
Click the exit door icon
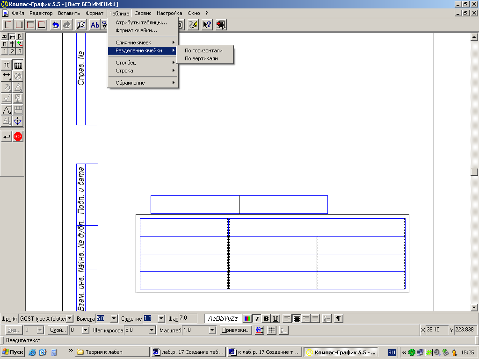221,25
